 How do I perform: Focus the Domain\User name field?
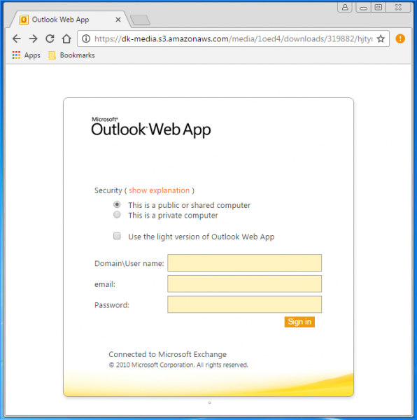244,262
